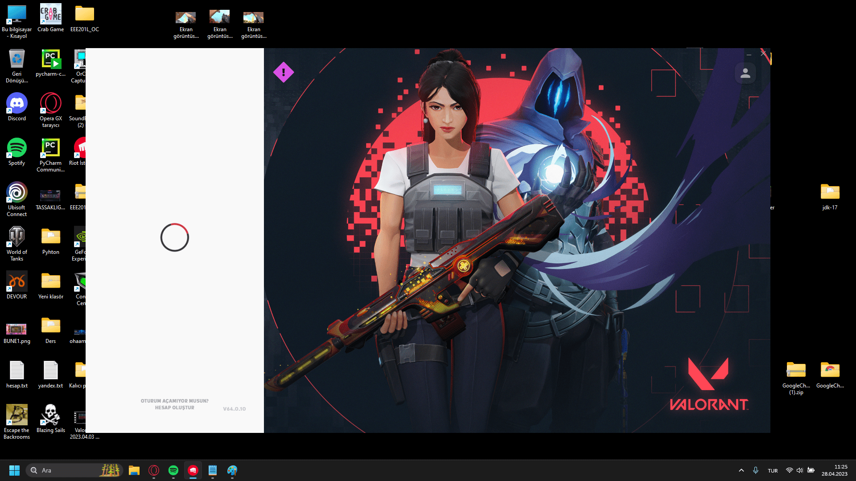Launch the DEVOUR game shortcut

(x=17, y=285)
